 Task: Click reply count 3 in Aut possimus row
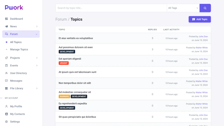[x=152, y=50]
